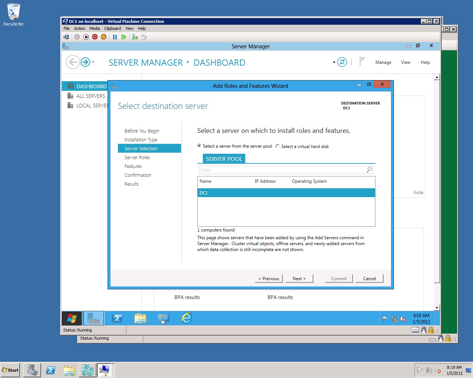Sort by the Name column header

pyautogui.click(x=205, y=181)
